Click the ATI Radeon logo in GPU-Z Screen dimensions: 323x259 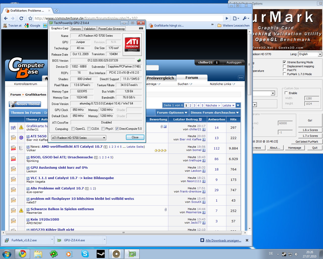point(132,45)
